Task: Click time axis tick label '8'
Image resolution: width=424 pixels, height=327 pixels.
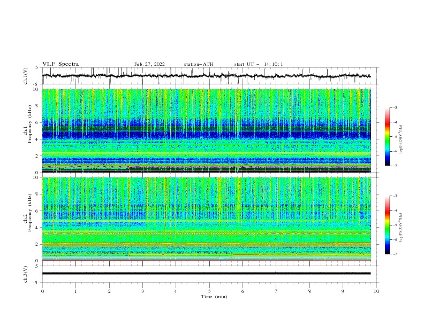Action: [x=309, y=291]
